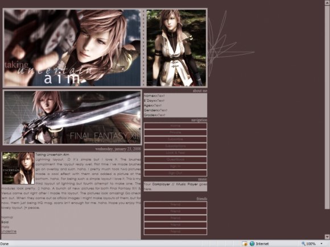Click the 100% zoom level text
Image resolution: width=330 pixels, height=247 pixels.
[x=311, y=244]
